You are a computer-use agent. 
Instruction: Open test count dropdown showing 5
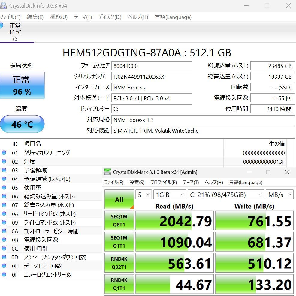(x=144, y=195)
